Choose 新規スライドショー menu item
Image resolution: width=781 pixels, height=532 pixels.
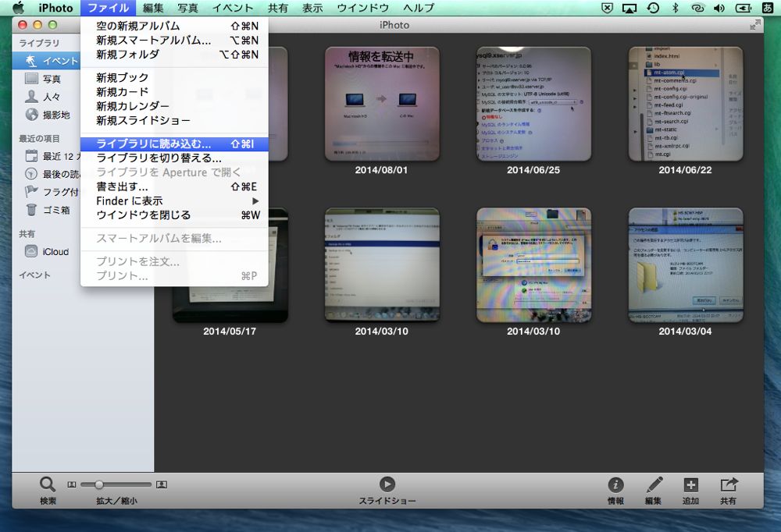[174, 120]
